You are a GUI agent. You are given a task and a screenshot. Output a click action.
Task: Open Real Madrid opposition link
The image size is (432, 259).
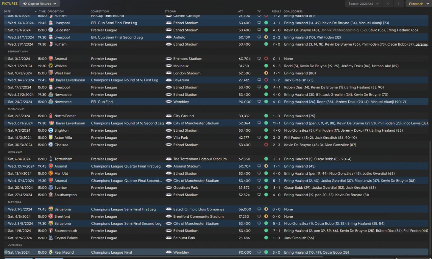point(64,252)
